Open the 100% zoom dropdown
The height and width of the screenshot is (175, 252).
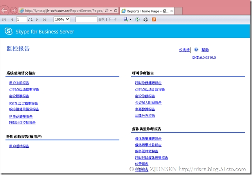[x=62, y=19]
